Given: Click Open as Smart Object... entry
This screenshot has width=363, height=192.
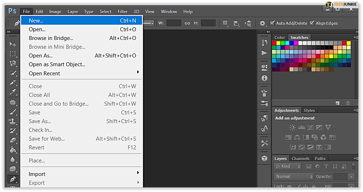Looking at the screenshot, I should click(x=57, y=65).
